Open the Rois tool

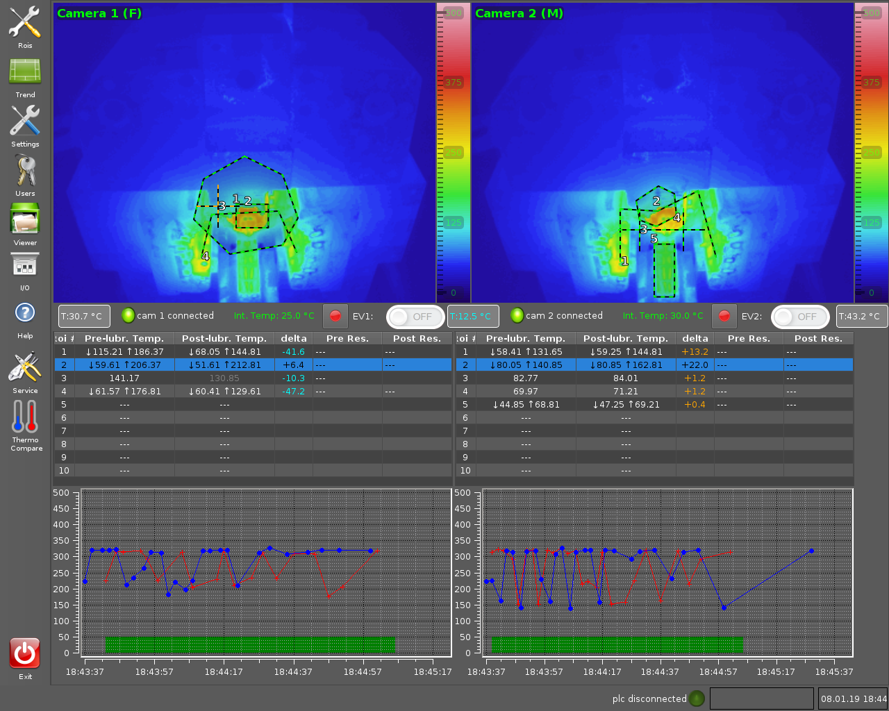[x=25, y=24]
